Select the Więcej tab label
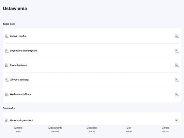This screenshot has height=138, width=184. tap(166, 132)
